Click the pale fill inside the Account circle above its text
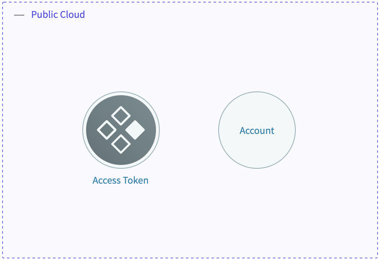 point(257,109)
